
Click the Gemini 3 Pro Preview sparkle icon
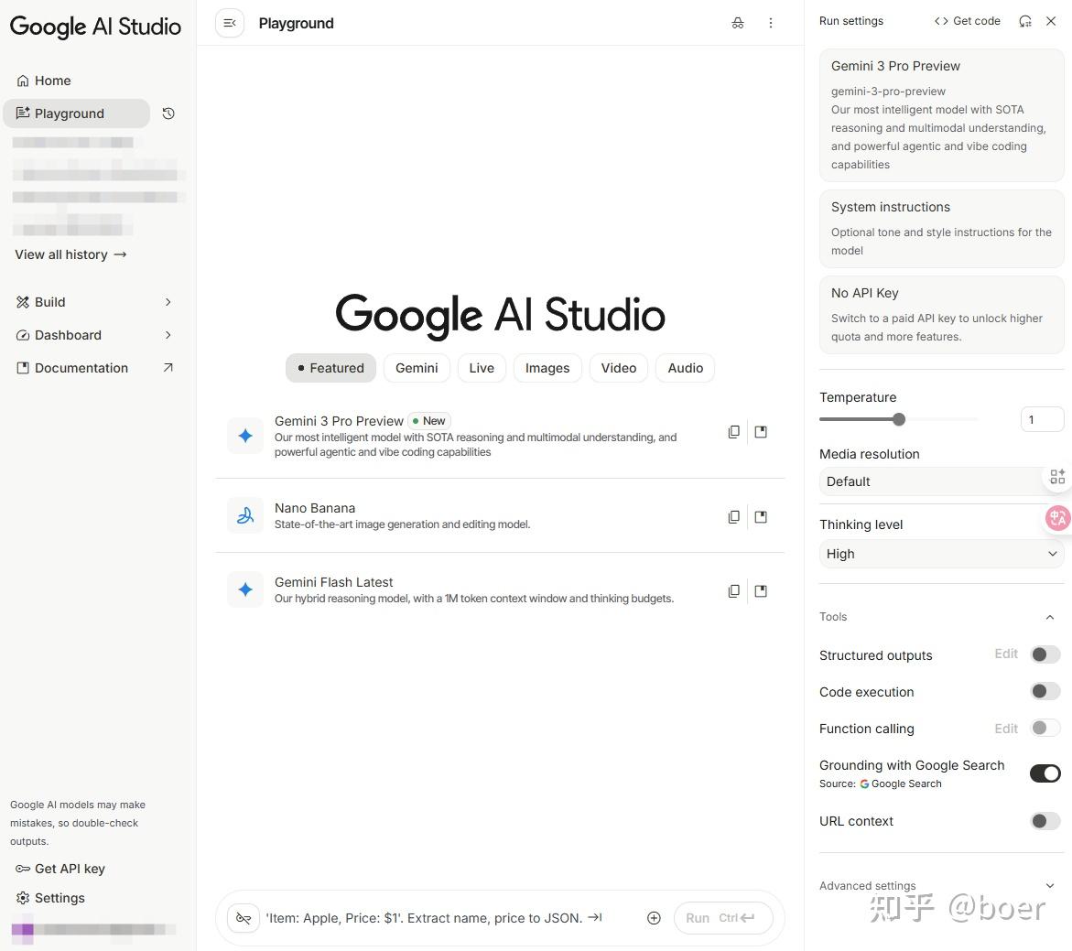tap(245, 436)
